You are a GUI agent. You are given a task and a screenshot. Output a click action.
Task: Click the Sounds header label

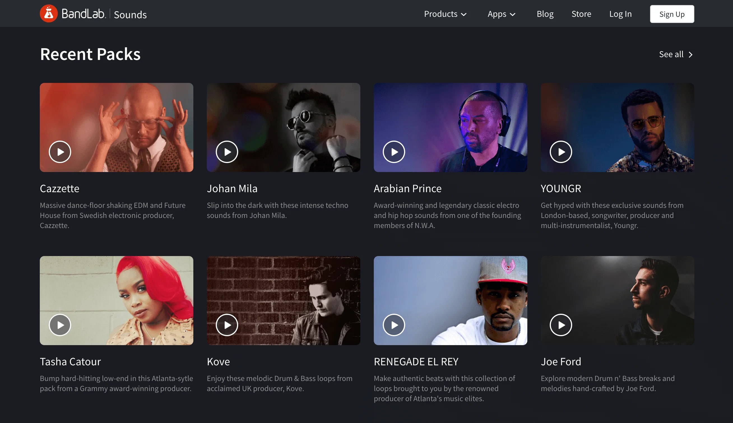(130, 15)
